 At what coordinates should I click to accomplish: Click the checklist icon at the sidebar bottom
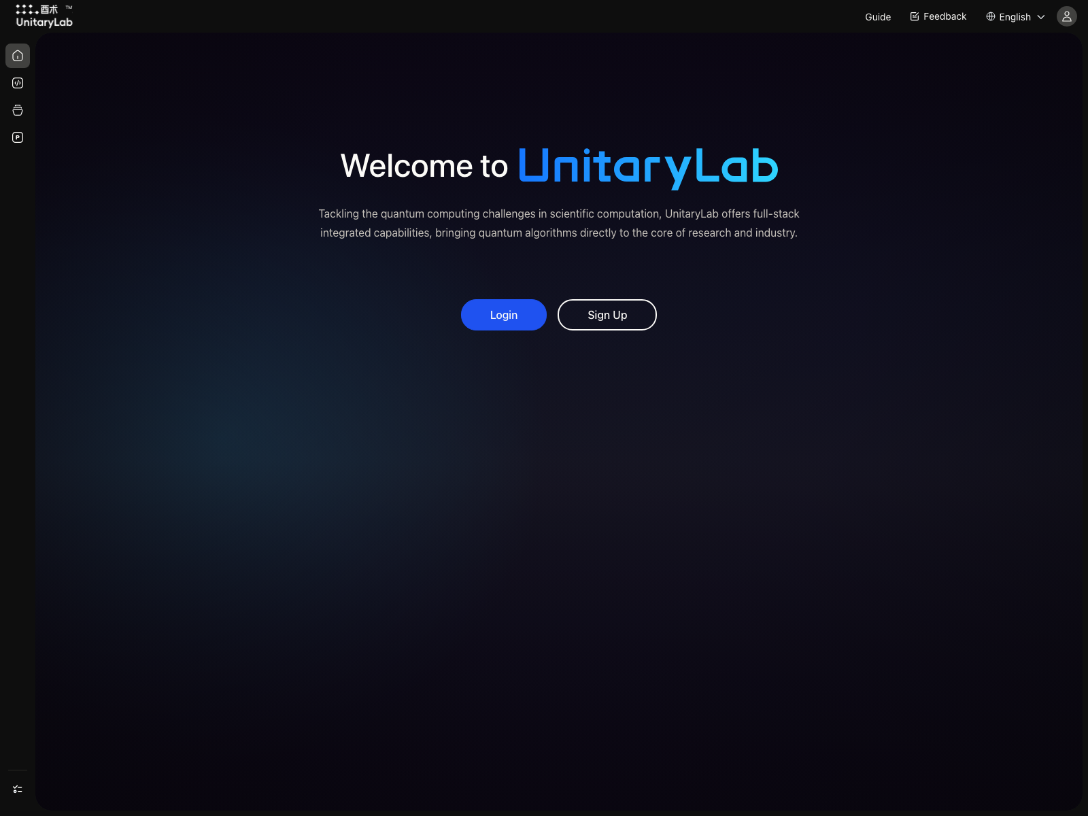coord(18,789)
